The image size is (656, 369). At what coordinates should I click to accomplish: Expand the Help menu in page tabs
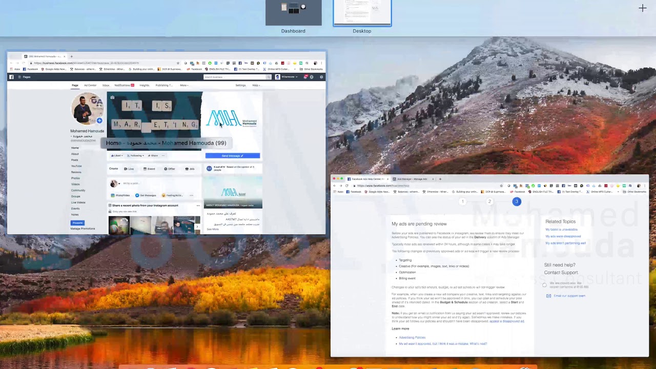[x=256, y=85]
